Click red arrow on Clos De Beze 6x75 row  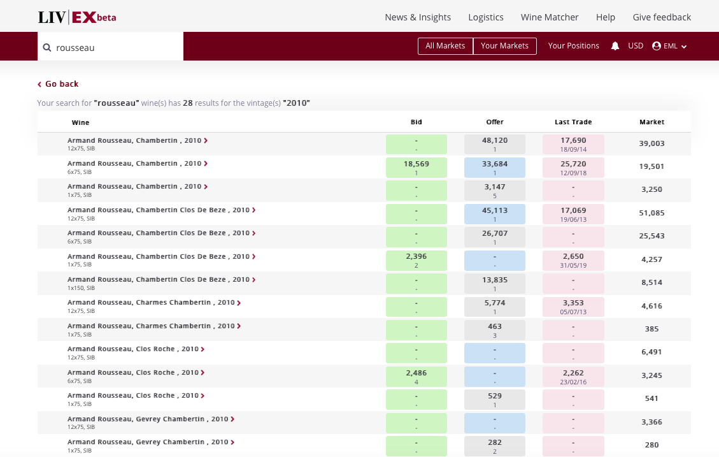point(254,233)
